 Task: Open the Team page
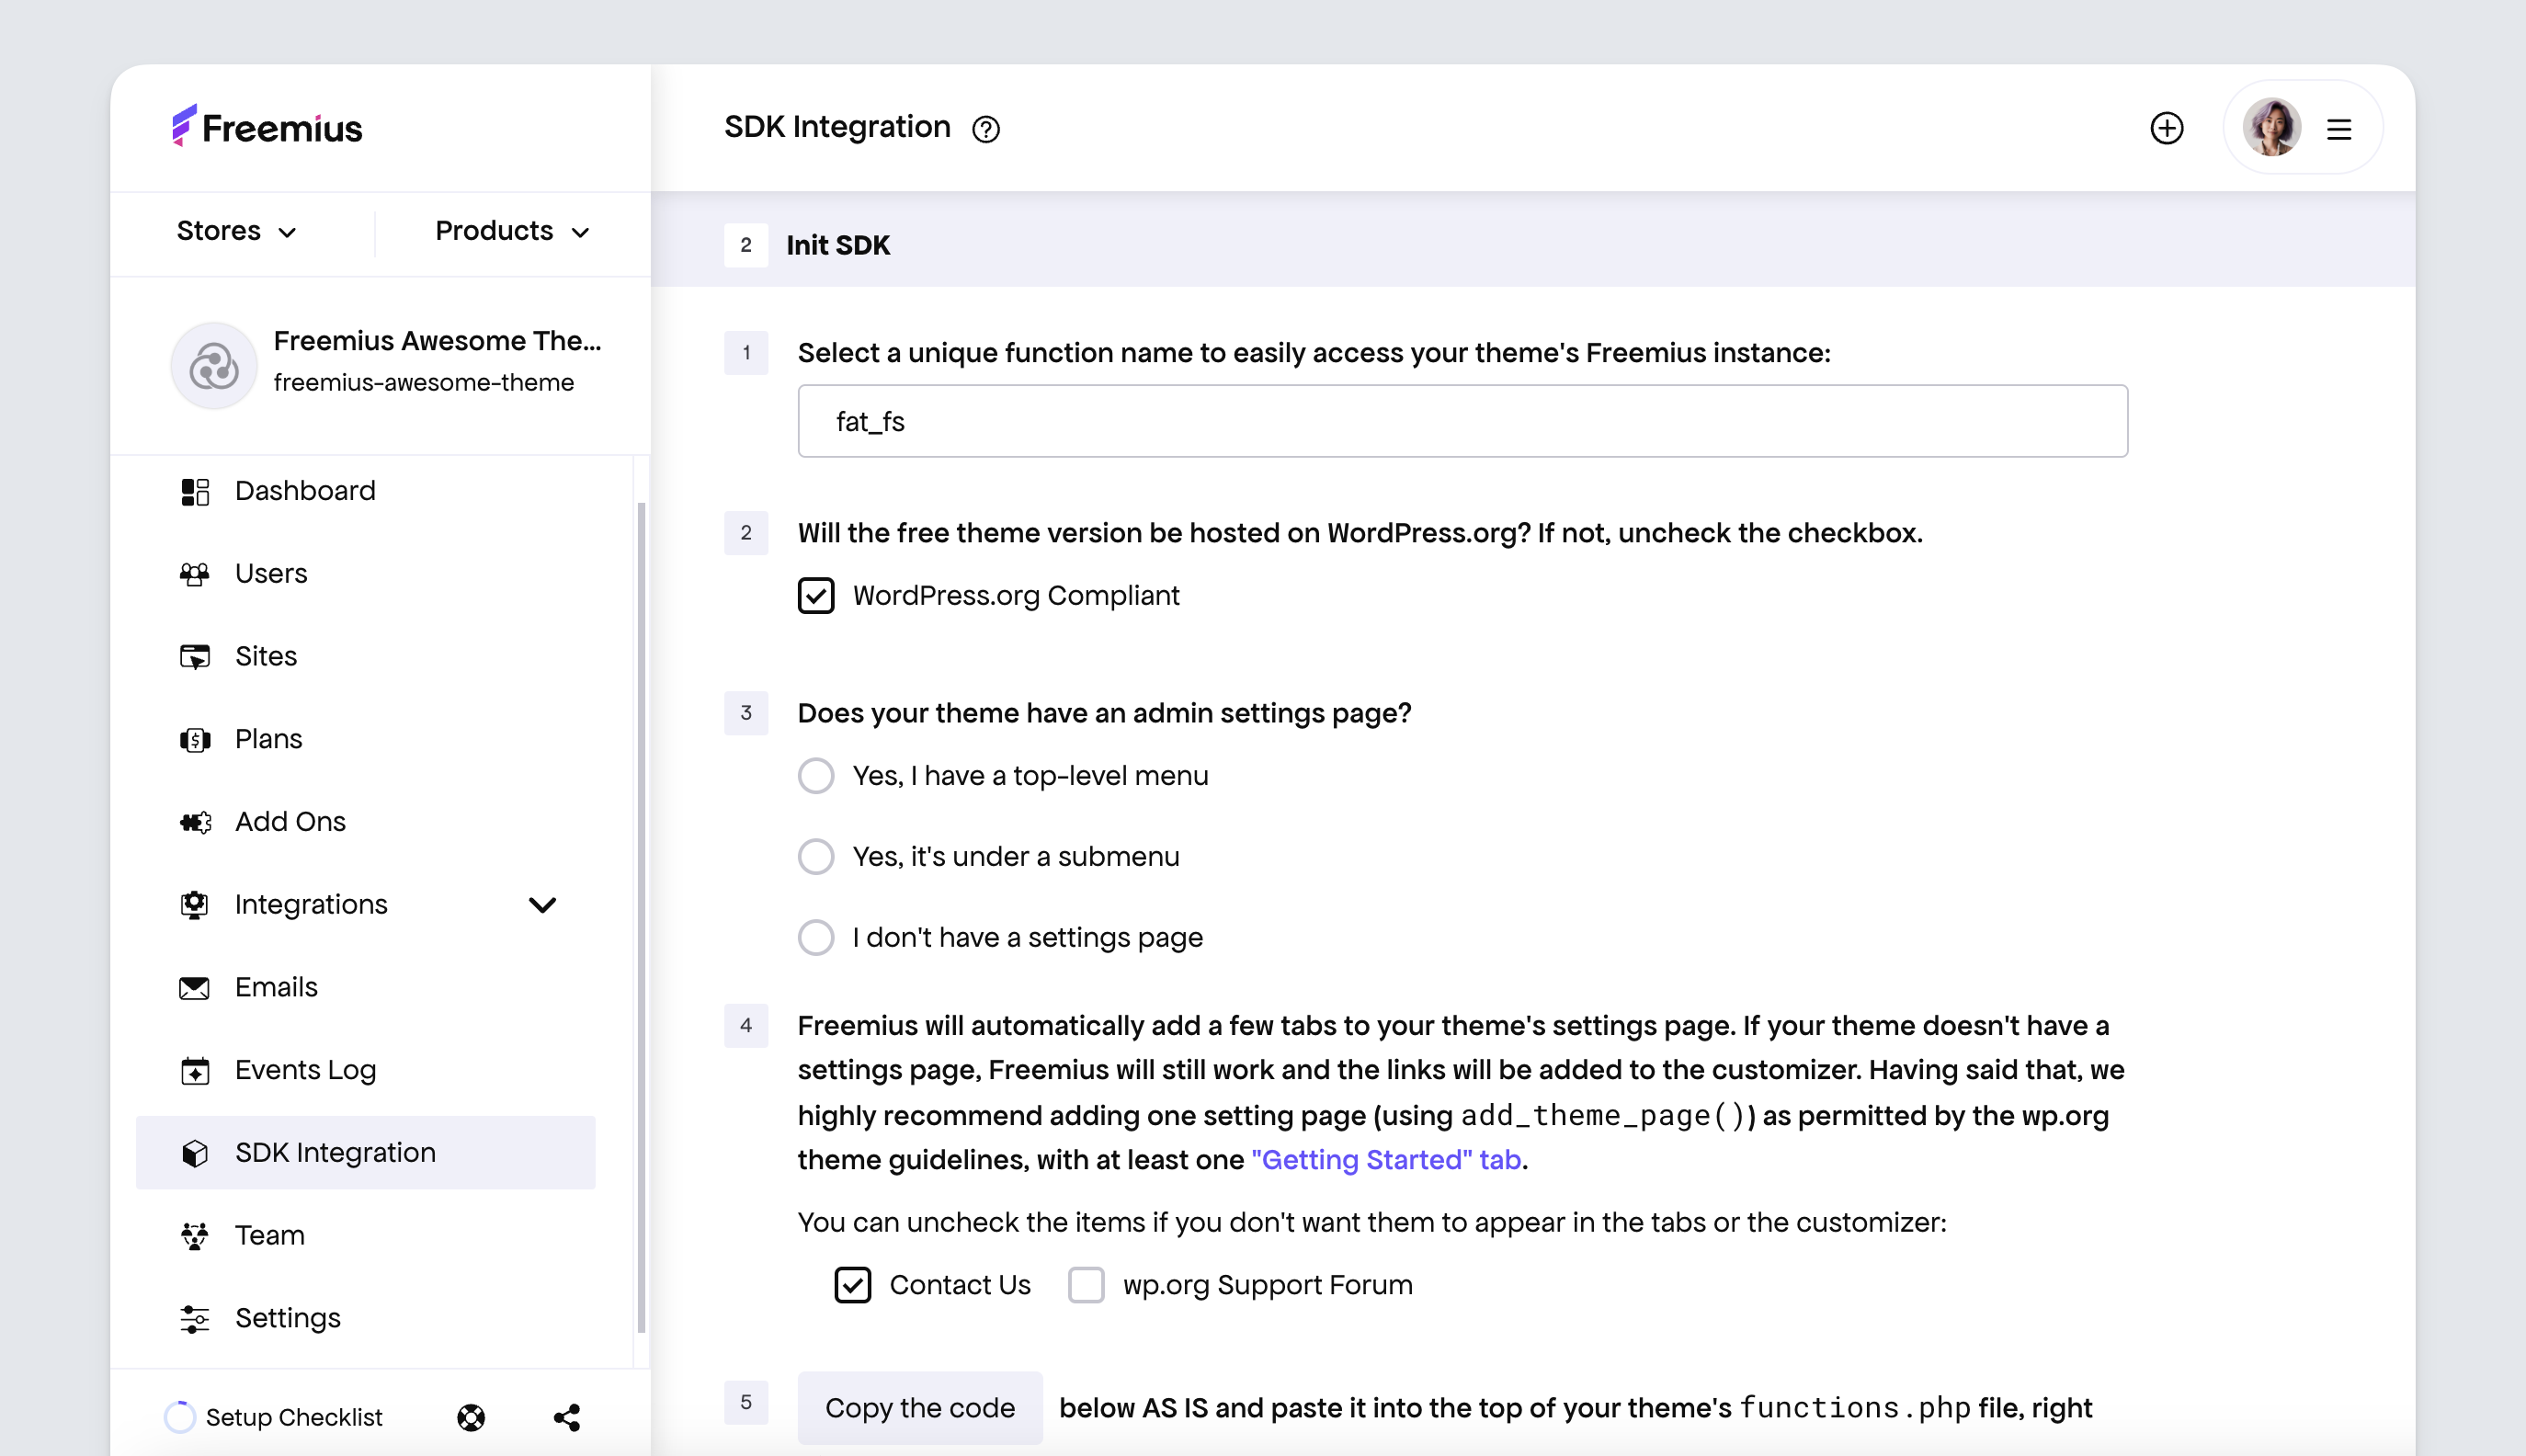(x=366, y=1236)
